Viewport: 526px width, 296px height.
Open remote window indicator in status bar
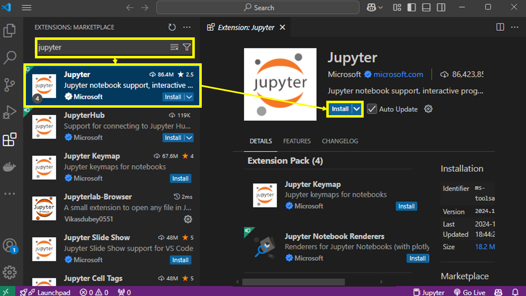7,292
